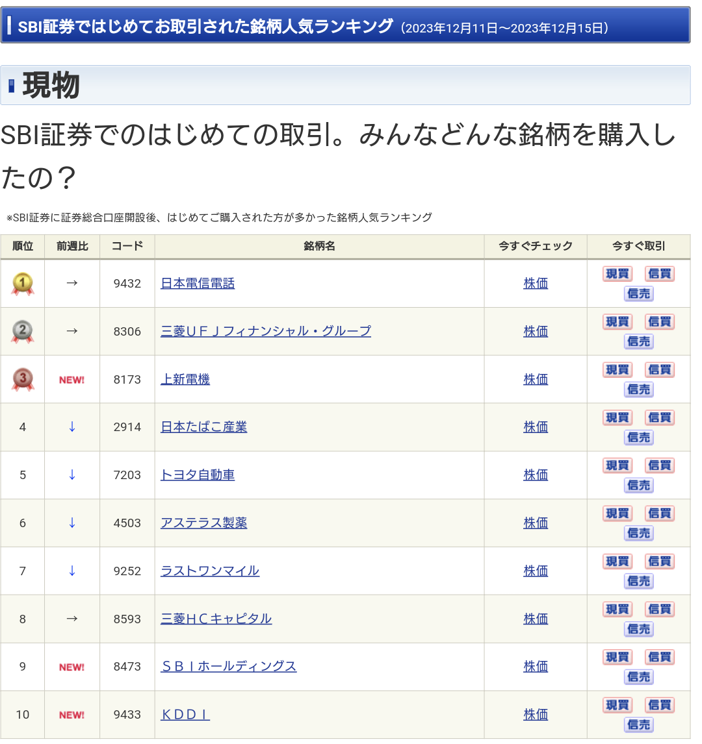702x744 pixels.
Task: Click 信売 icon for 日本電信電話
Action: coord(639,293)
